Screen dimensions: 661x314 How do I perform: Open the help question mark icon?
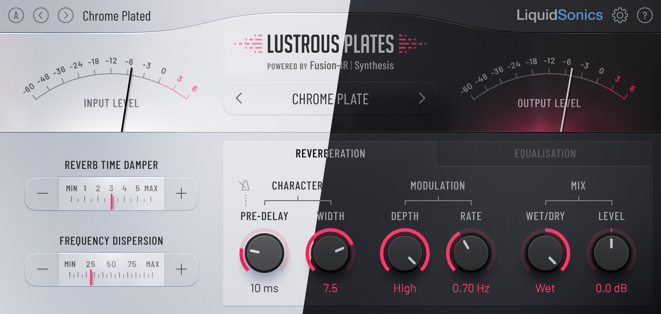(x=644, y=16)
